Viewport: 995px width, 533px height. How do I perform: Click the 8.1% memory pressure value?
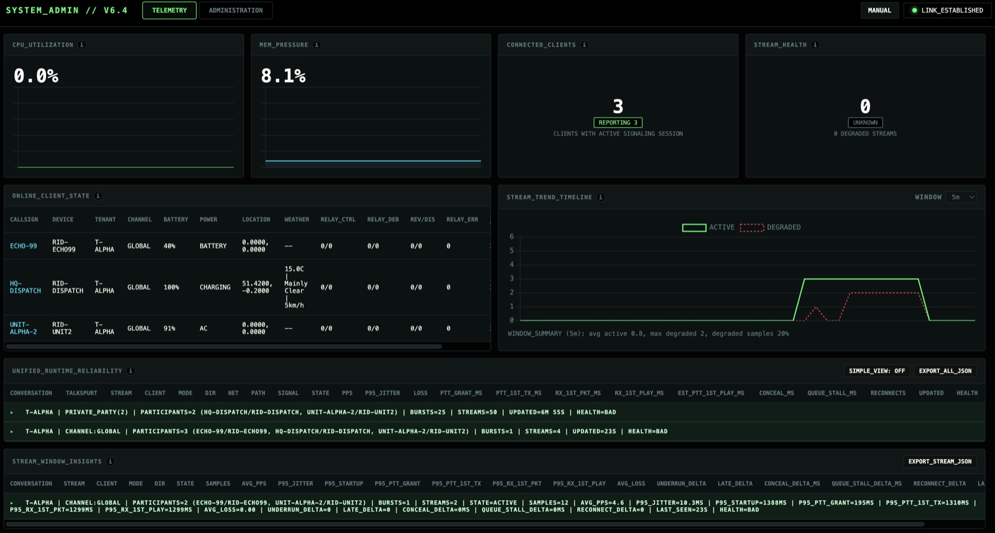point(283,76)
